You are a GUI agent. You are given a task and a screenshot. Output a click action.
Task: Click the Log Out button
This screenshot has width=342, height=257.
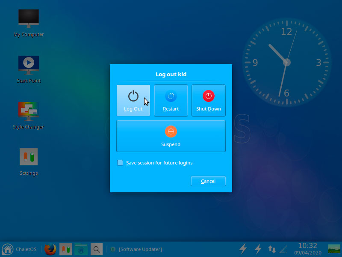pos(133,101)
